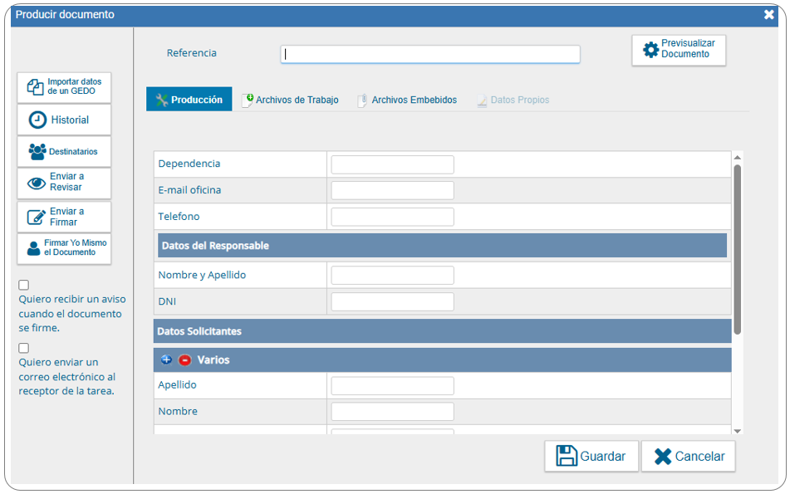Click the DNI text field
Viewport: 790px width, 494px height.
[x=392, y=301]
